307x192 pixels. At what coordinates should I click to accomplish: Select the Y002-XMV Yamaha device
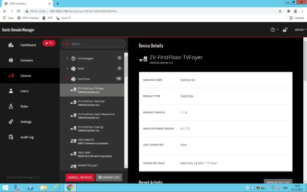click(x=92, y=154)
